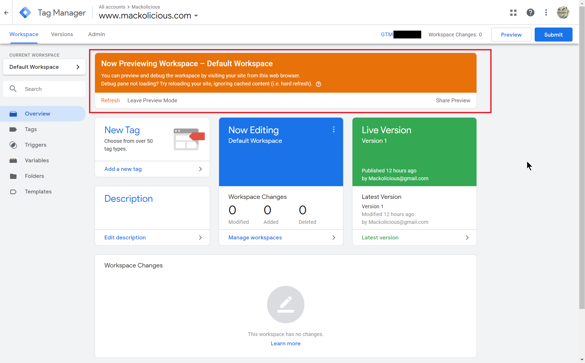The width and height of the screenshot is (585, 363).
Task: Click the Tags label icon
Action: pyautogui.click(x=13, y=129)
